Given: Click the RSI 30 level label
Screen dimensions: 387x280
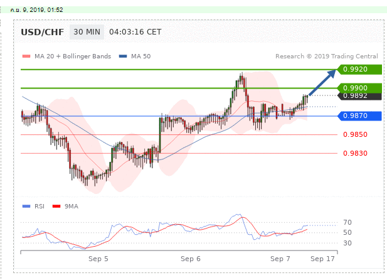Looking at the screenshot, I should [347, 243].
